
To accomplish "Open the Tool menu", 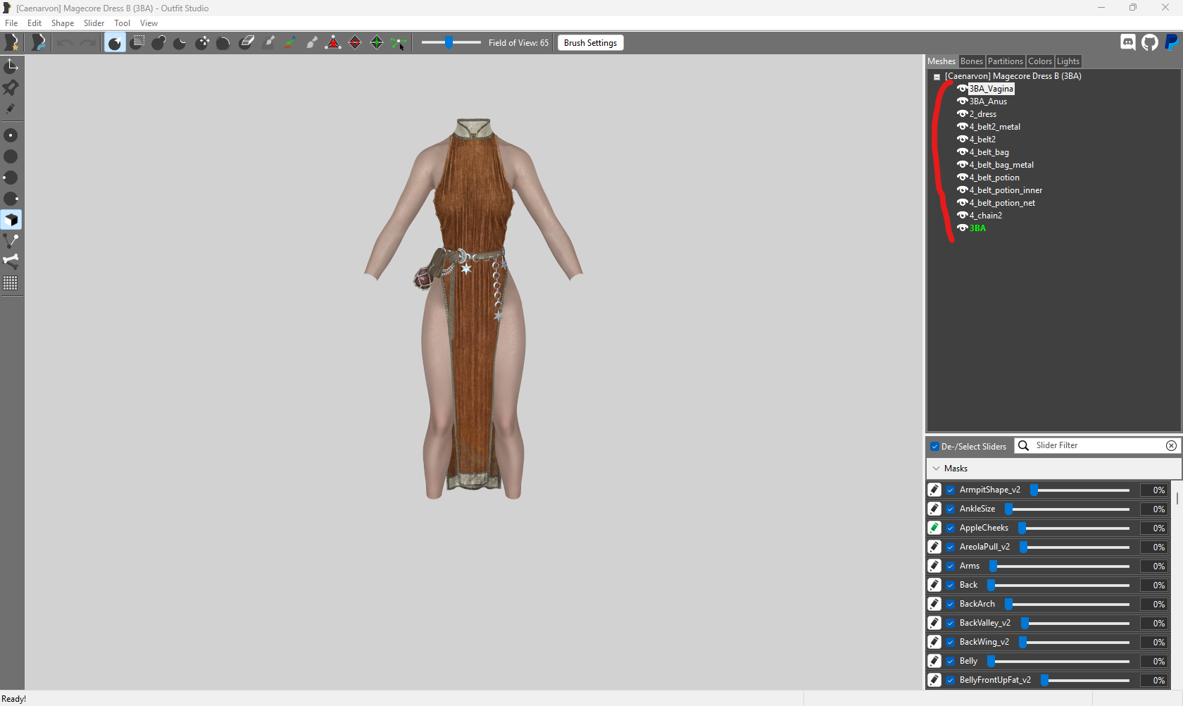I will (x=122, y=23).
